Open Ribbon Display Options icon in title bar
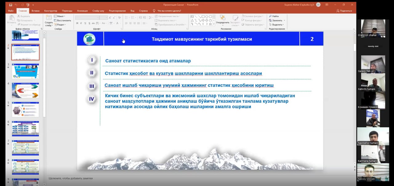Image resolution: width=394 pixels, height=186 pixels. pos(327,5)
